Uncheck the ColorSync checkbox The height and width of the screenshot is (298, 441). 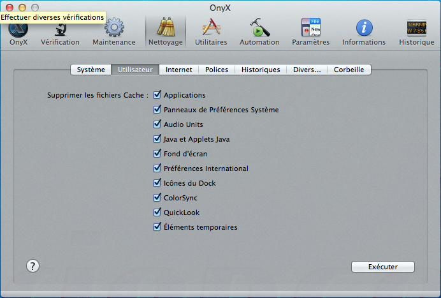[x=157, y=197]
